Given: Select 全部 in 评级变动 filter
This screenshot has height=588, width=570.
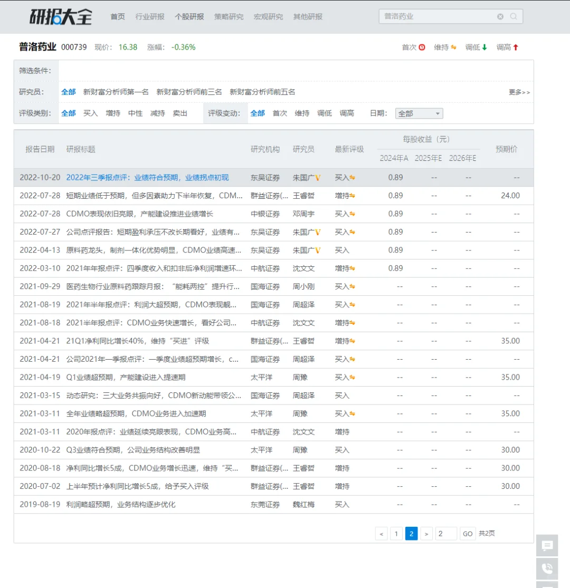Looking at the screenshot, I should [x=258, y=113].
